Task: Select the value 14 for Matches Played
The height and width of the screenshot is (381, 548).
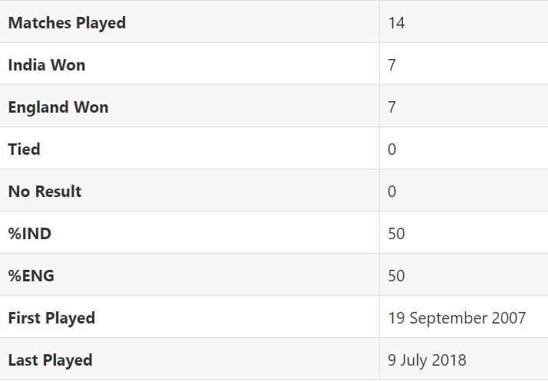Action: coord(396,23)
